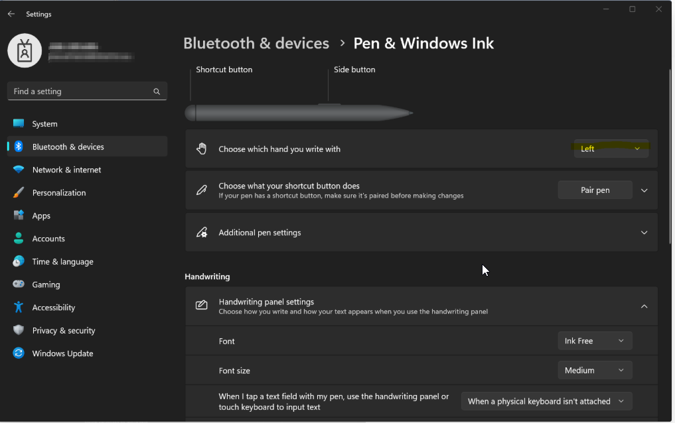
Task: Click the 'Side button' pen label
Action: [354, 69]
